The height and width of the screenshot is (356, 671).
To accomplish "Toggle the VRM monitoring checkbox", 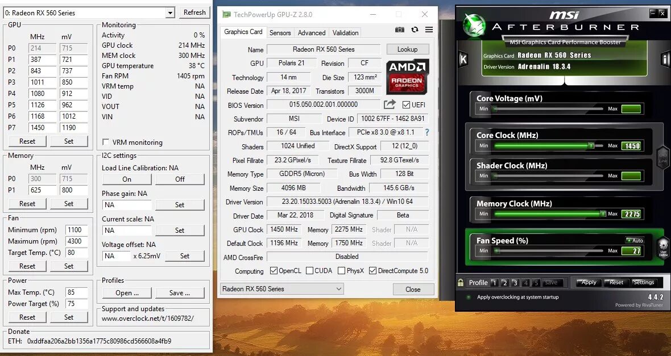I will (x=106, y=143).
